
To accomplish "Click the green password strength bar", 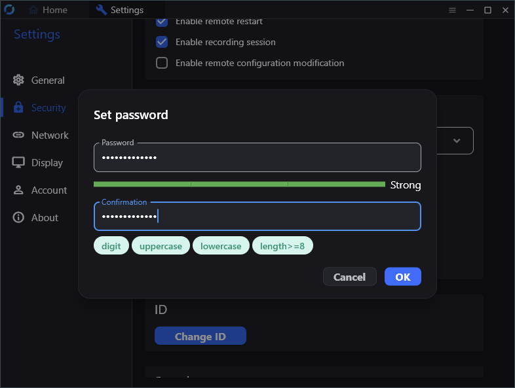I will click(239, 185).
